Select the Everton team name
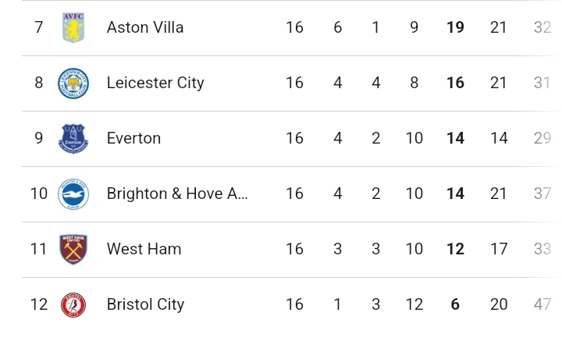The image size is (562, 341). coord(133,138)
